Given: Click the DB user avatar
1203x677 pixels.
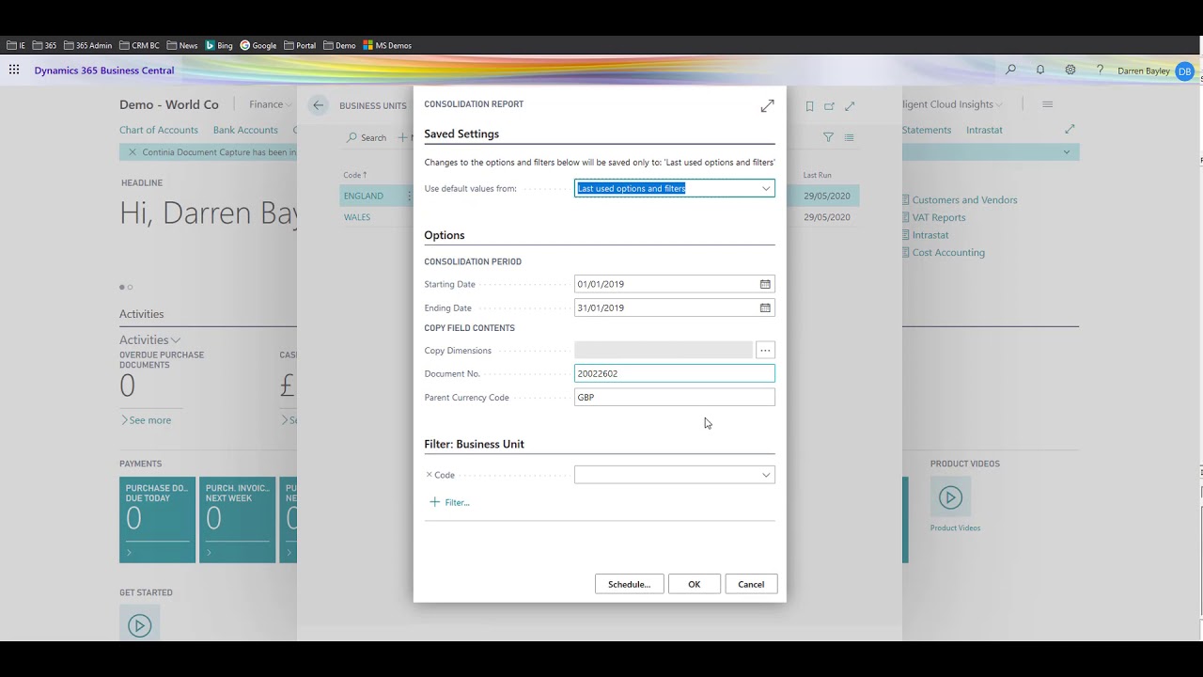Looking at the screenshot, I should click(1184, 71).
